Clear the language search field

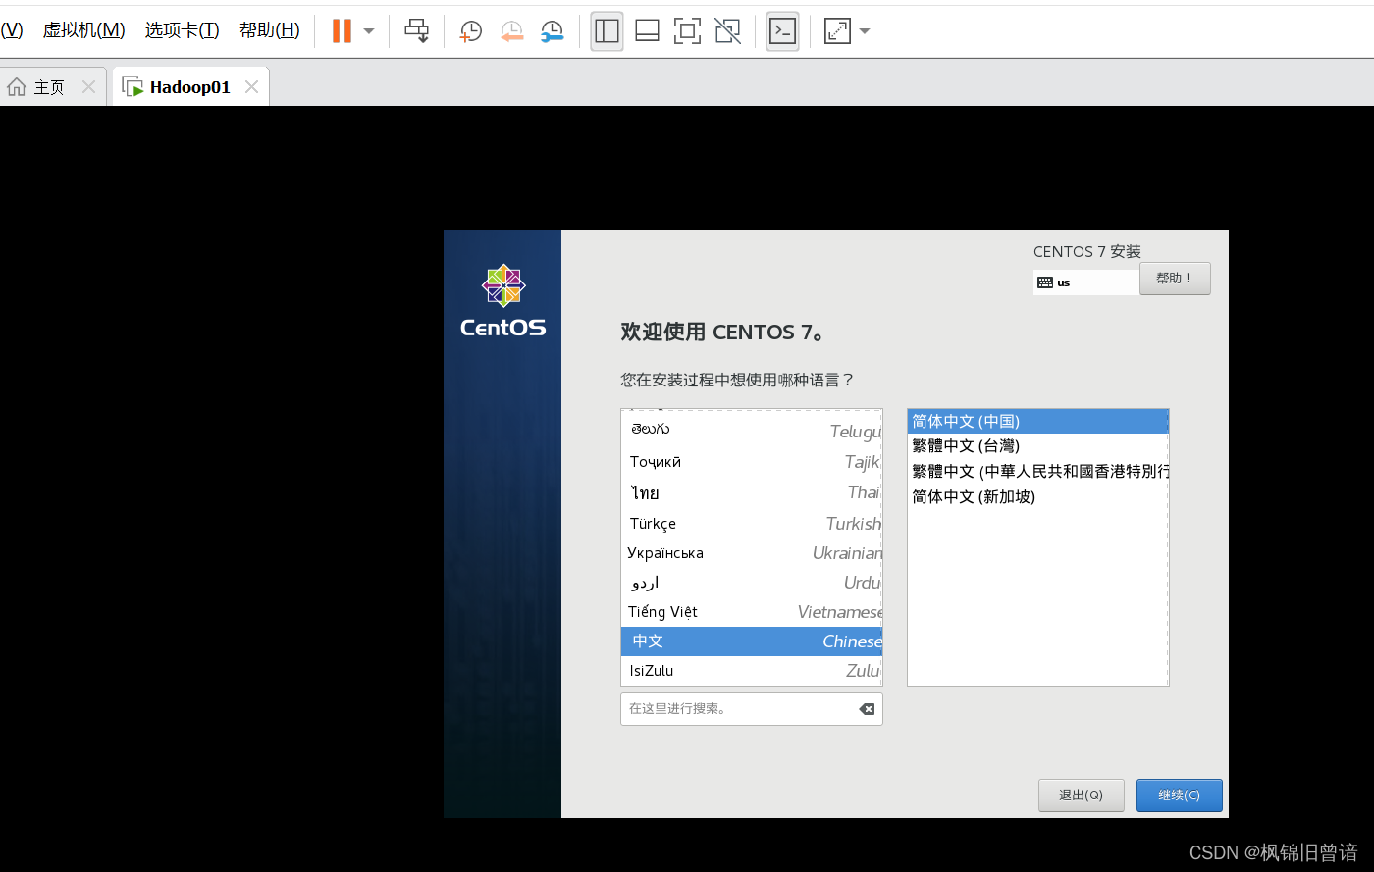pos(866,708)
